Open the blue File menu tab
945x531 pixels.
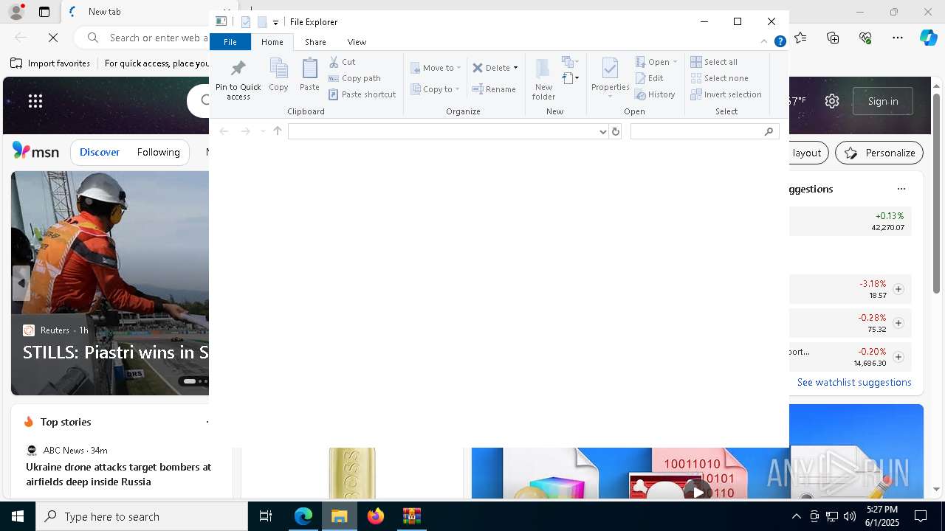[230, 42]
